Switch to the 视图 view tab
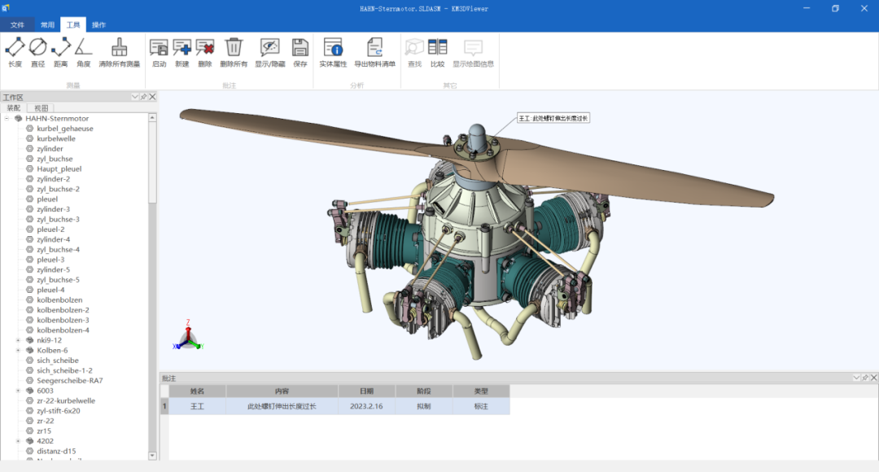Screen dimensions: 879x472 [41, 107]
